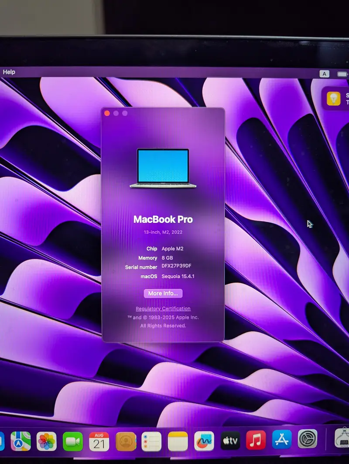Open the Apple TV app
This screenshot has width=349, height=464.
pyautogui.click(x=230, y=441)
